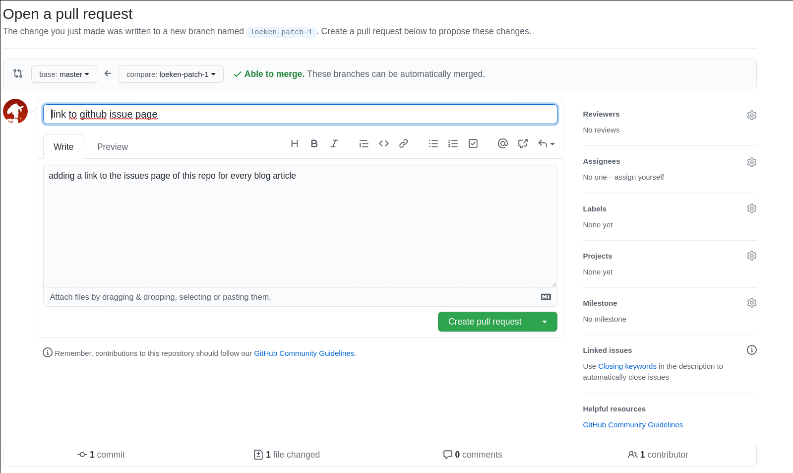
Task: Select the Write tab
Action: [63, 147]
